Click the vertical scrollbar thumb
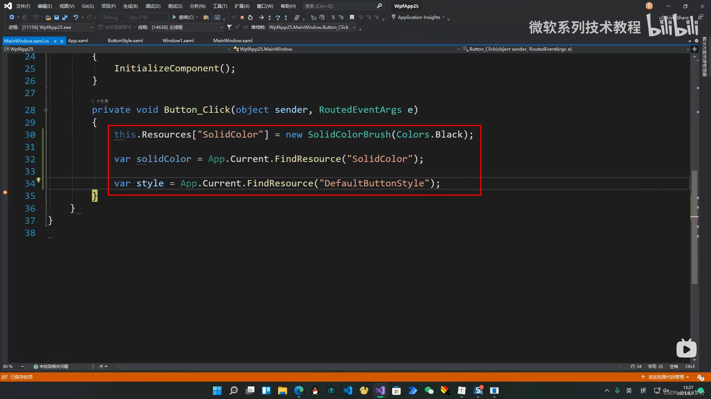 click(x=694, y=227)
